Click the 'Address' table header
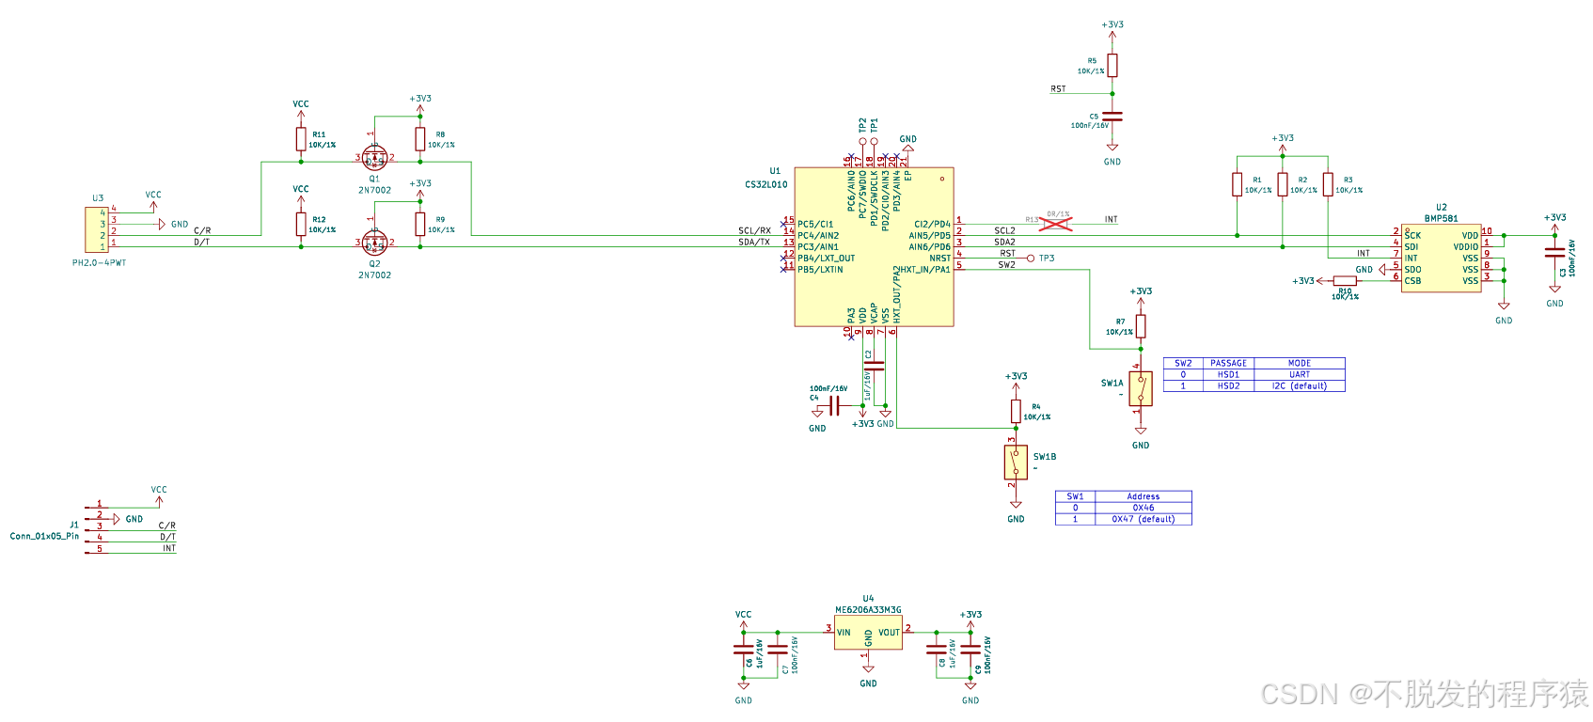The height and width of the screenshot is (722, 1593). coord(1143,496)
